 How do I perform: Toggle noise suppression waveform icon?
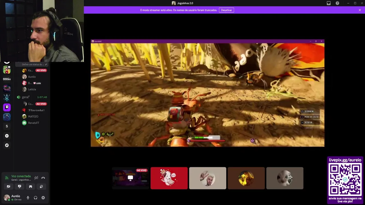tap(36, 178)
